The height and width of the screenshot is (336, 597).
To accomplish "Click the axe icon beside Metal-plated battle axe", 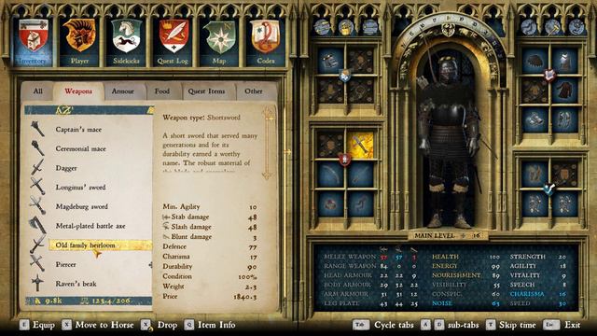I will click(x=37, y=225).
